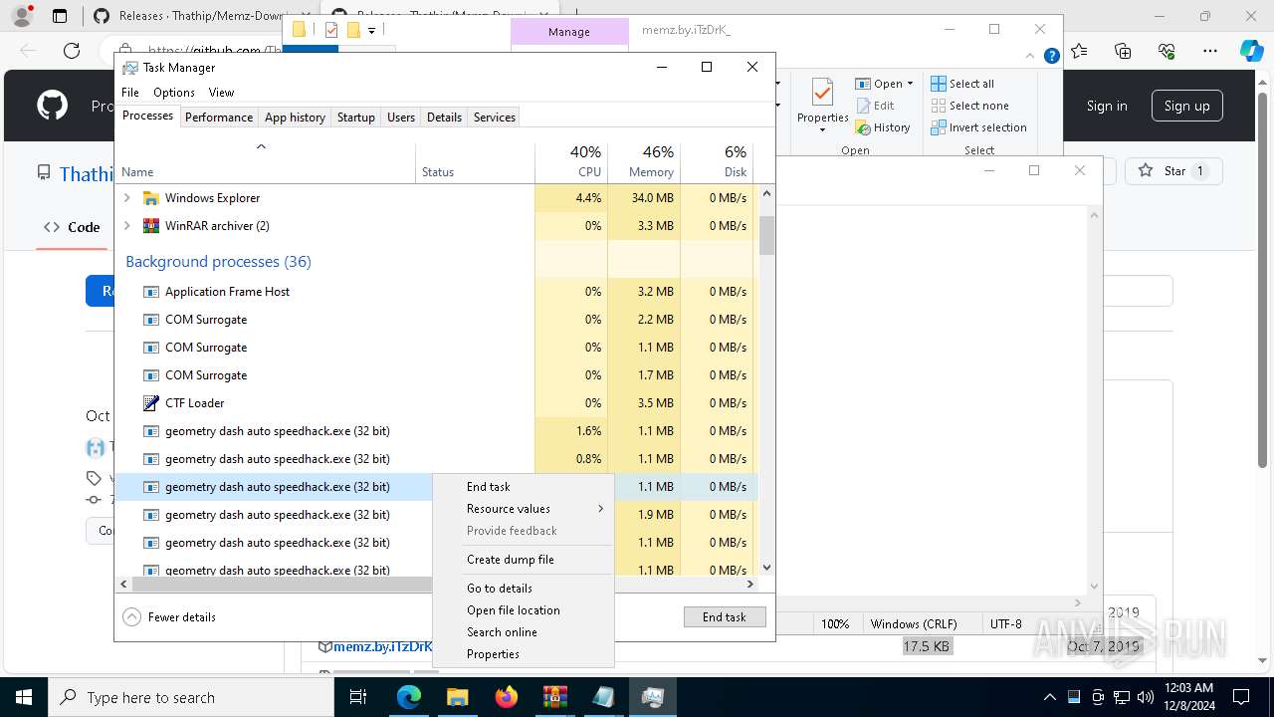The height and width of the screenshot is (717, 1274).
Task: Open the Startup tab
Action: point(355,117)
